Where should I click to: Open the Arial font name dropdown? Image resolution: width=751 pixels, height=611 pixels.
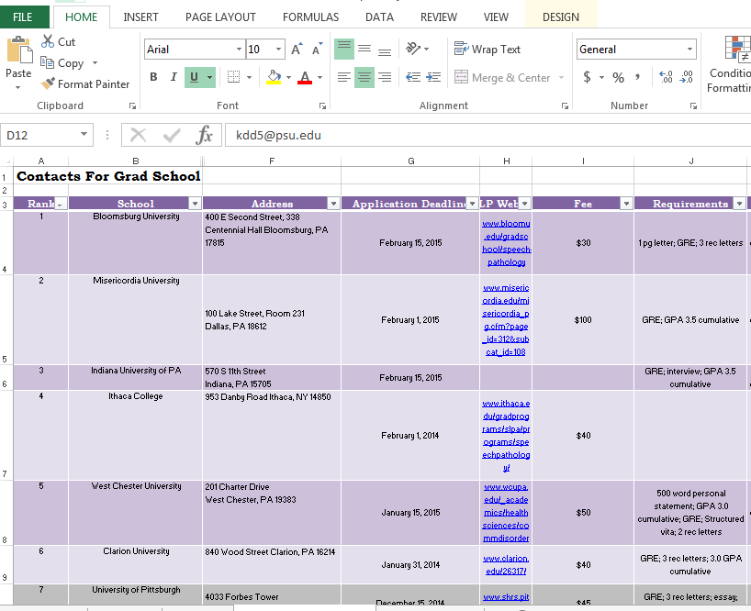pos(237,48)
